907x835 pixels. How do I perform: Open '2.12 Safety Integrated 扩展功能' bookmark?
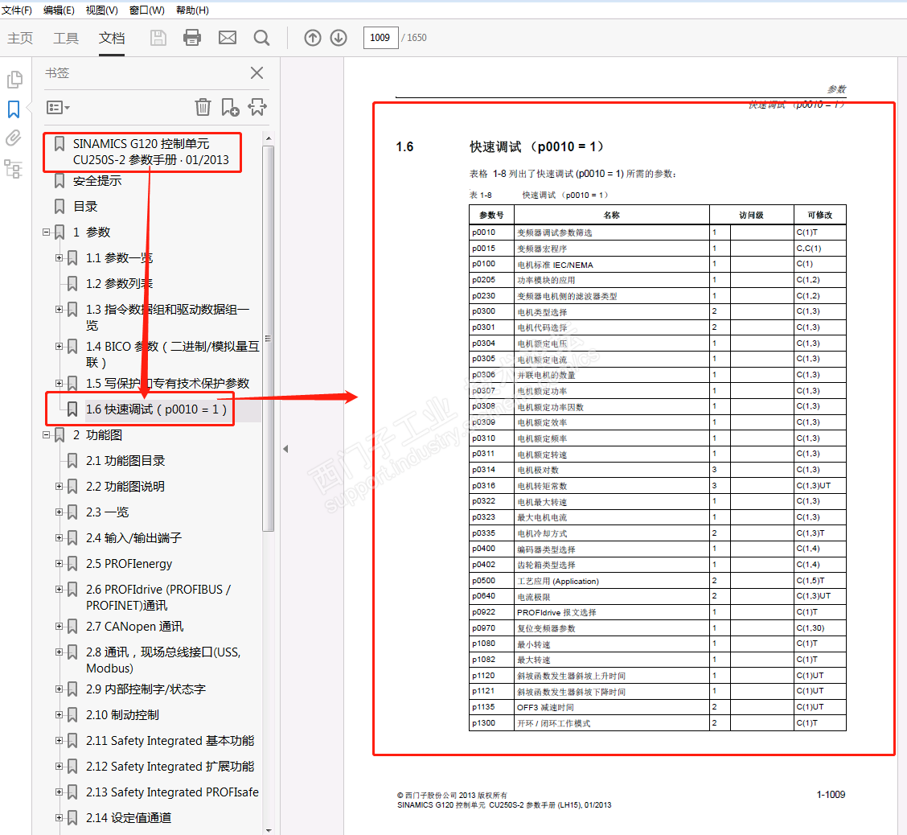pos(170,766)
